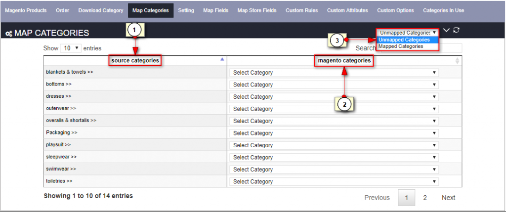Open Select Category dropdown for playsuit
506x212 pixels.
334,145
